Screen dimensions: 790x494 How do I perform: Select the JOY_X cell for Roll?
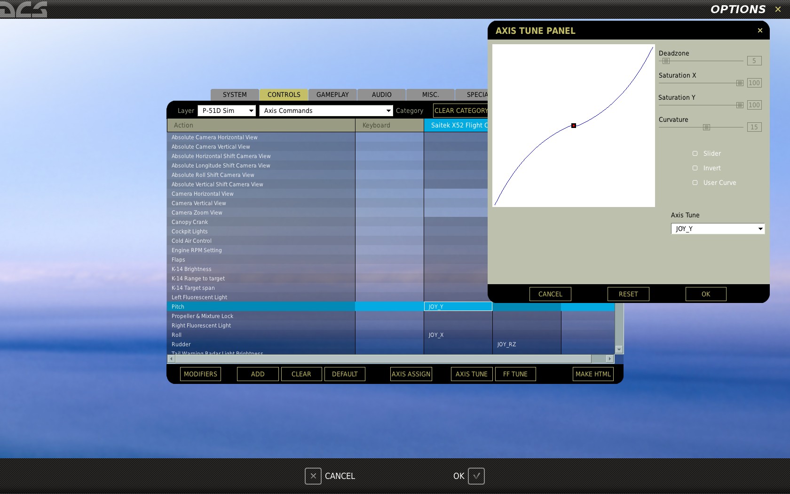coord(458,335)
